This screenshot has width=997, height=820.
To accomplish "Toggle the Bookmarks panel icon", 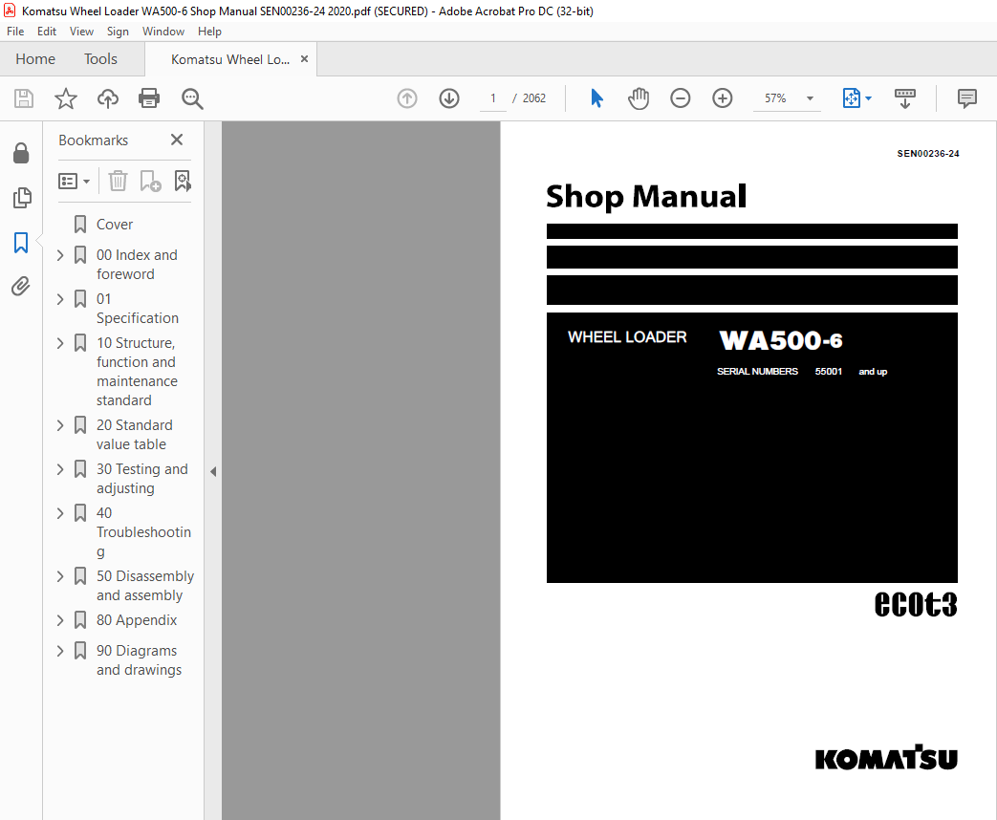I will [21, 242].
